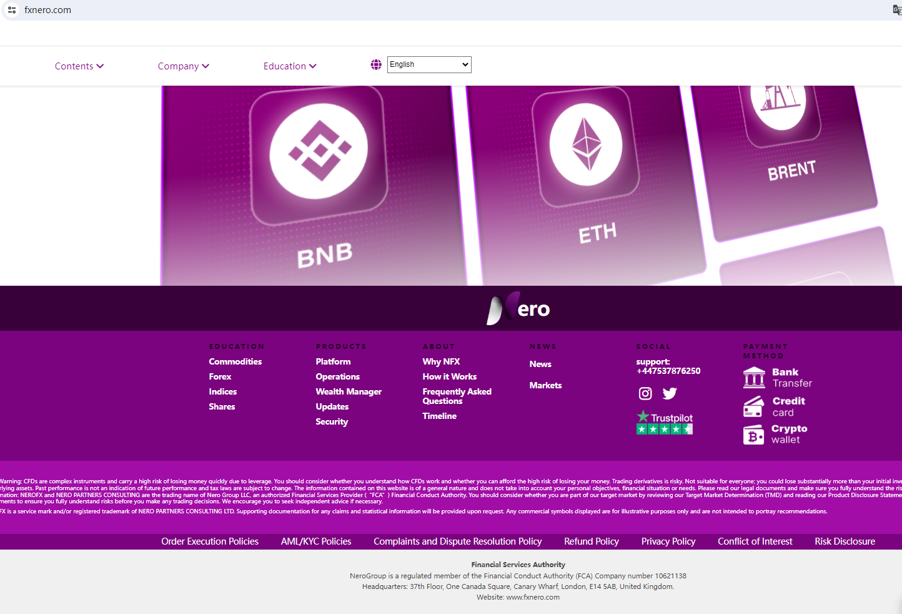Click the www.fxnero.com website text
902x614 pixels.
coord(533,597)
